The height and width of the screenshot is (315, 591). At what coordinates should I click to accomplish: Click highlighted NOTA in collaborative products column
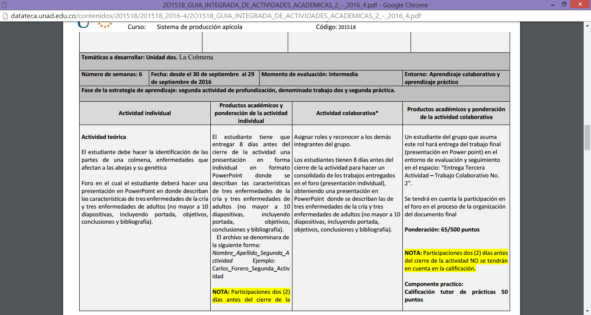pyautogui.click(x=456, y=260)
